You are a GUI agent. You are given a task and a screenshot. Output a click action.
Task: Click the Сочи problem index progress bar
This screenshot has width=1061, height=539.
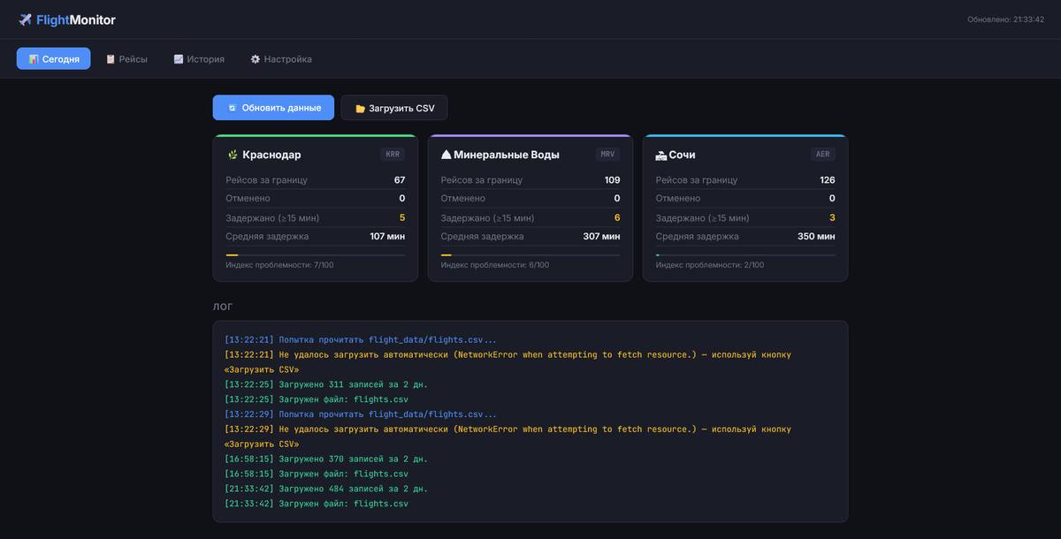[745, 255]
